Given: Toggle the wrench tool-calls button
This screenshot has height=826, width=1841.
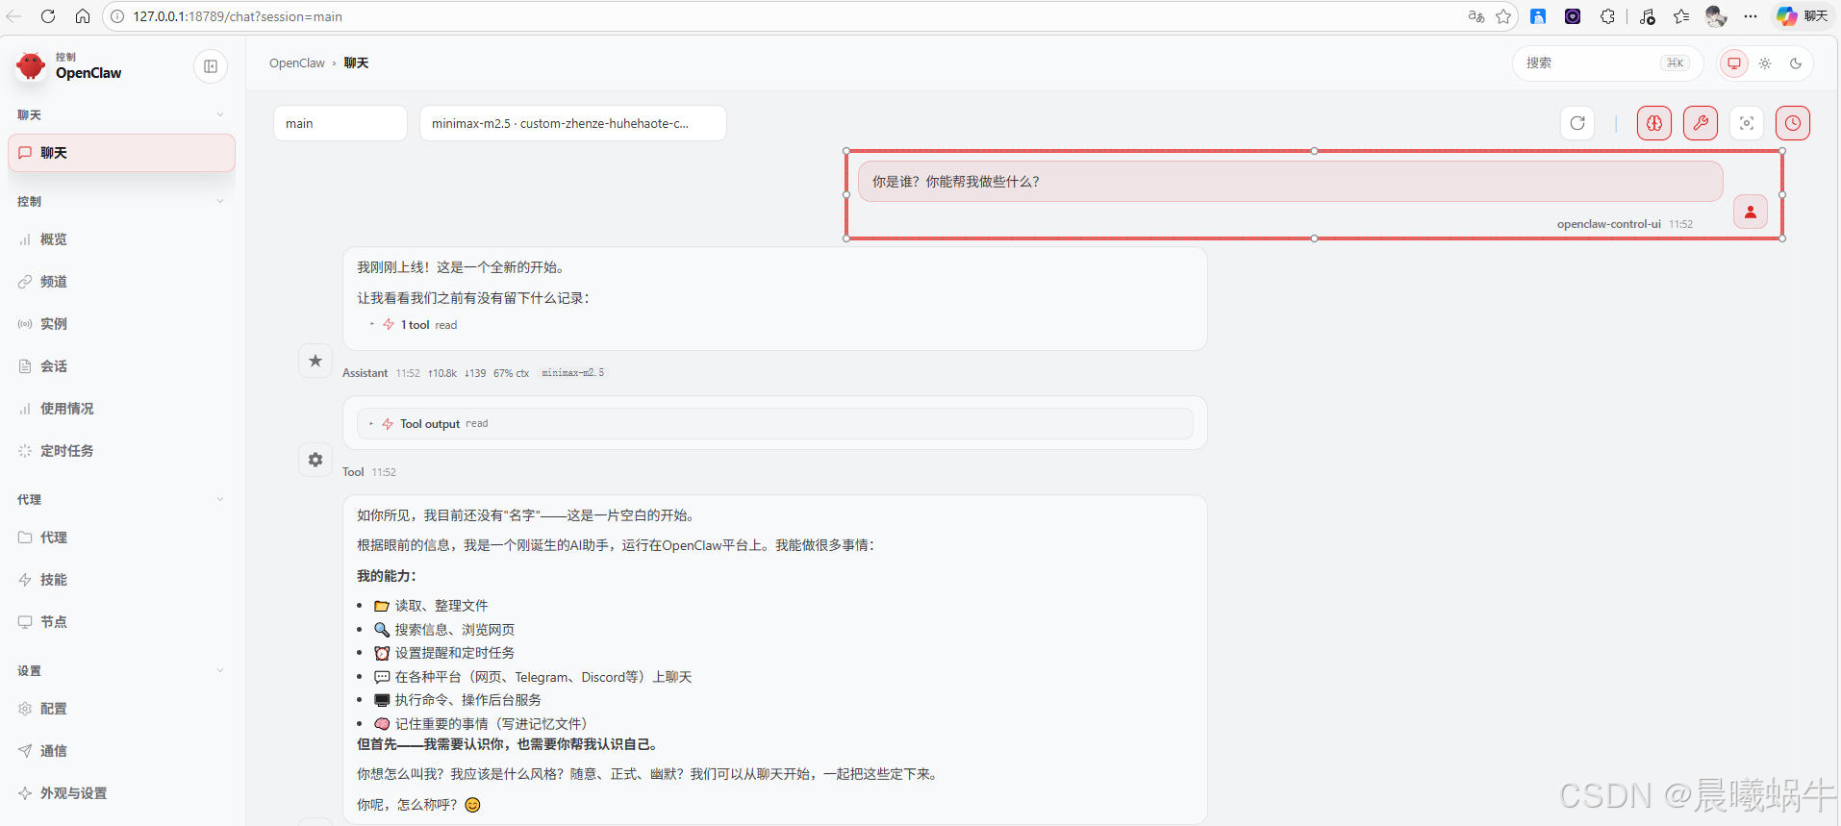Looking at the screenshot, I should point(1701,123).
